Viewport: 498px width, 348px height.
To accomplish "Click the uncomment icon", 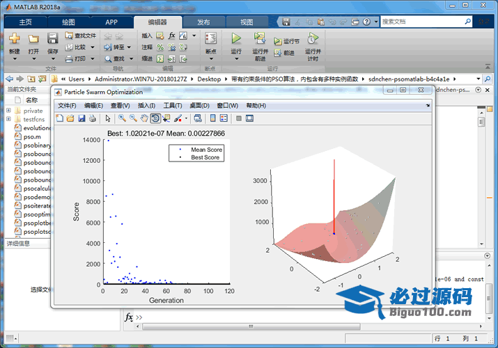I will 171,47.
